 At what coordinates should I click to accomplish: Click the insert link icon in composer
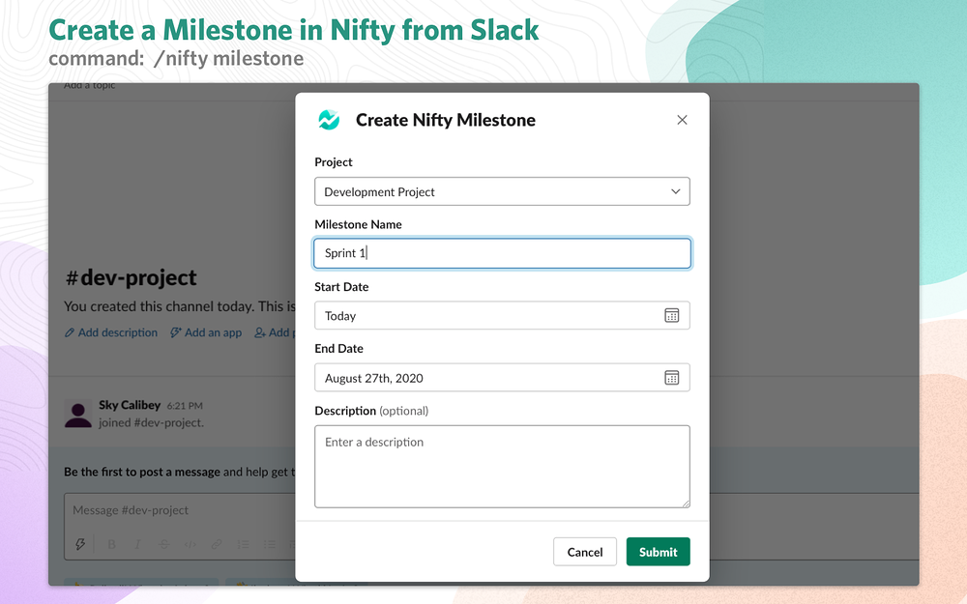click(217, 544)
